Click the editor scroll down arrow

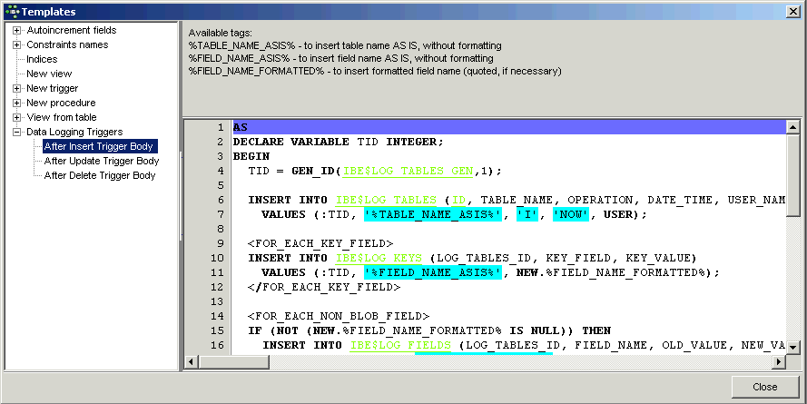[792, 348]
